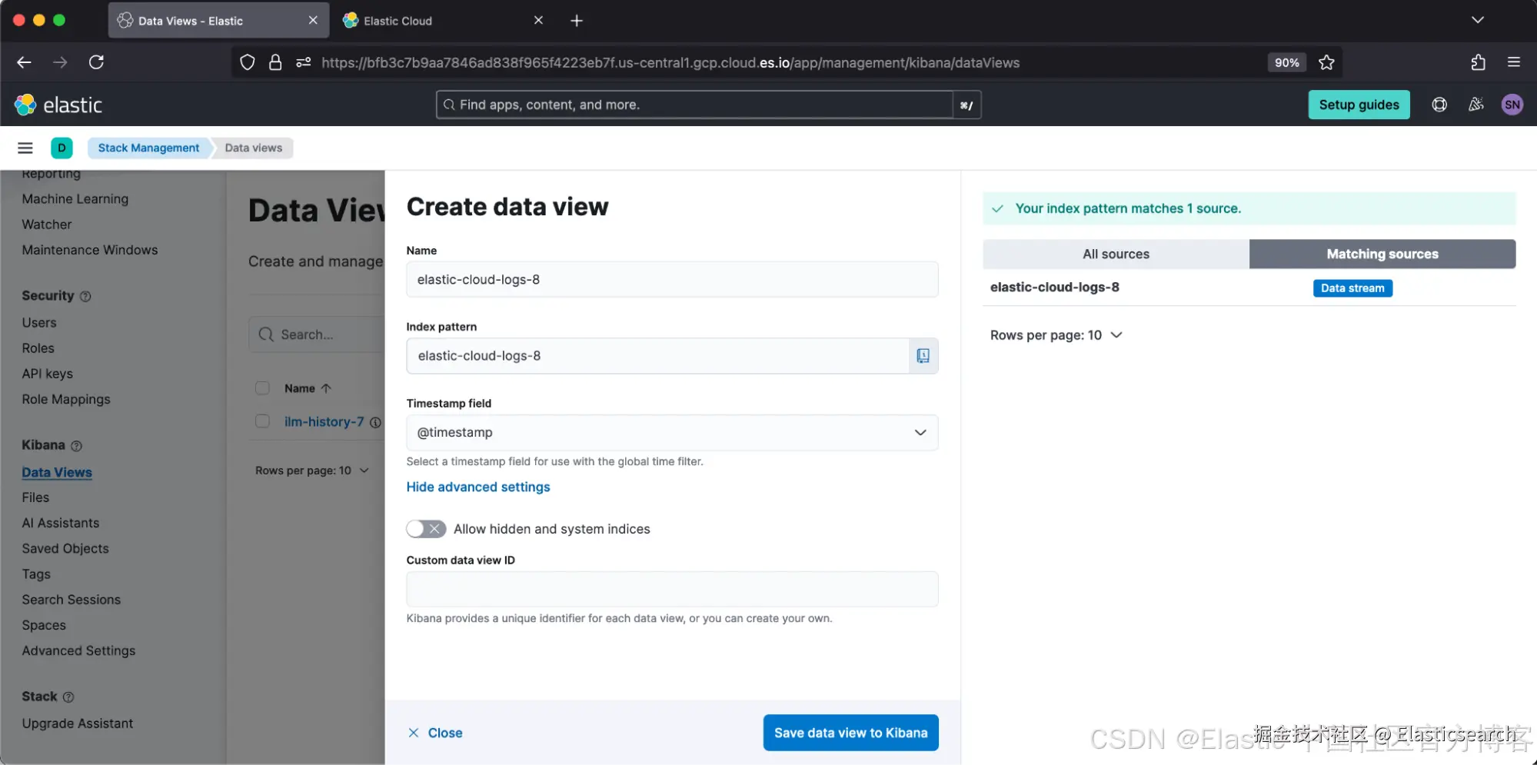Open Saved Objects in the sidebar
This screenshot has height=765, width=1537.
(x=65, y=548)
